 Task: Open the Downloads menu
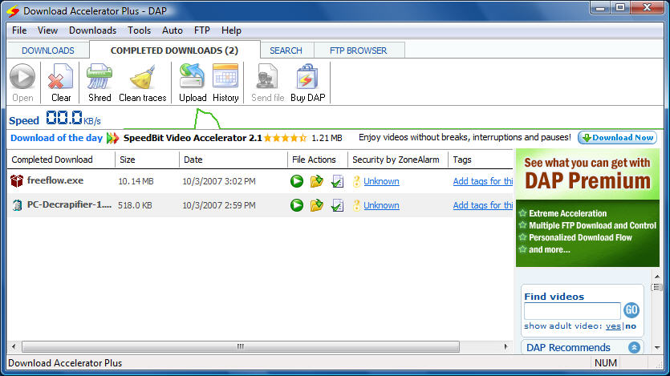coord(93,30)
